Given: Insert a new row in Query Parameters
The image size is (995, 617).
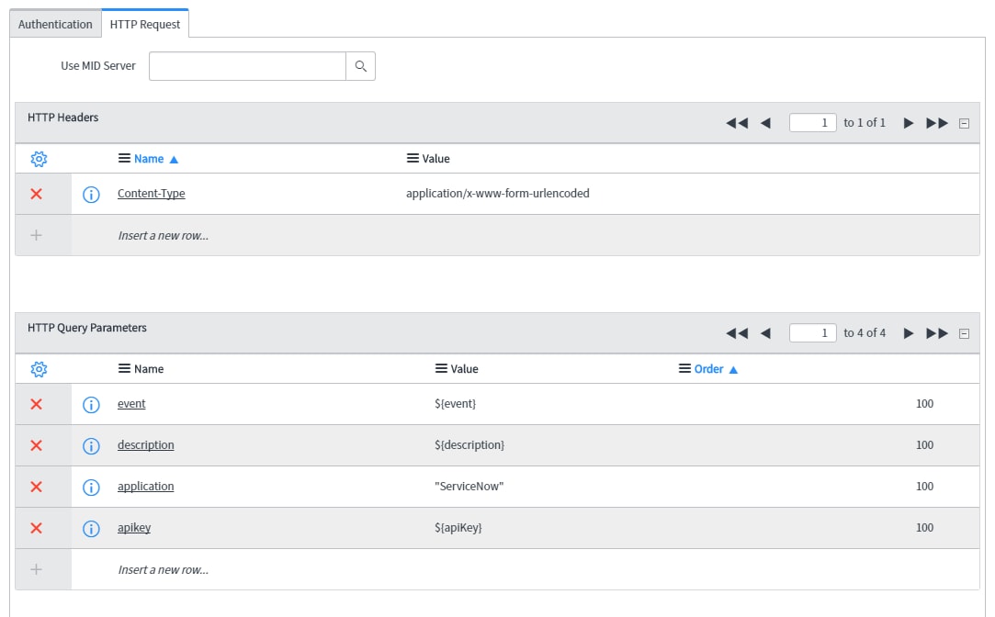Looking at the screenshot, I should 164,569.
